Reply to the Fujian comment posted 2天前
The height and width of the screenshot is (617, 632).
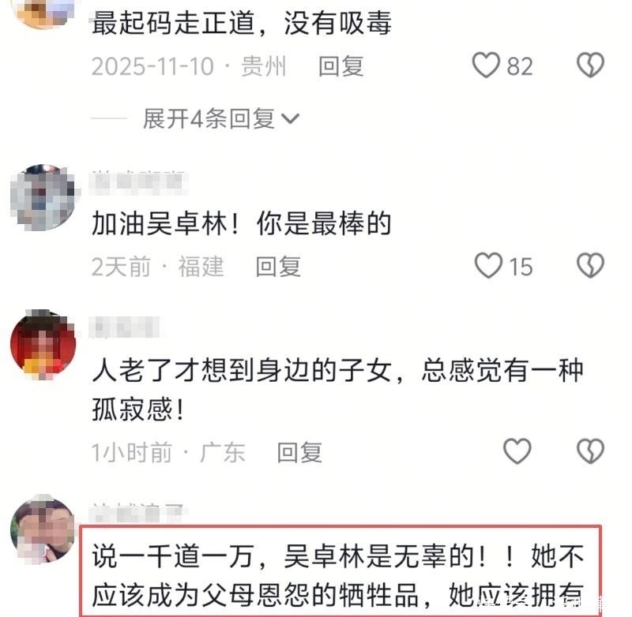point(278,267)
